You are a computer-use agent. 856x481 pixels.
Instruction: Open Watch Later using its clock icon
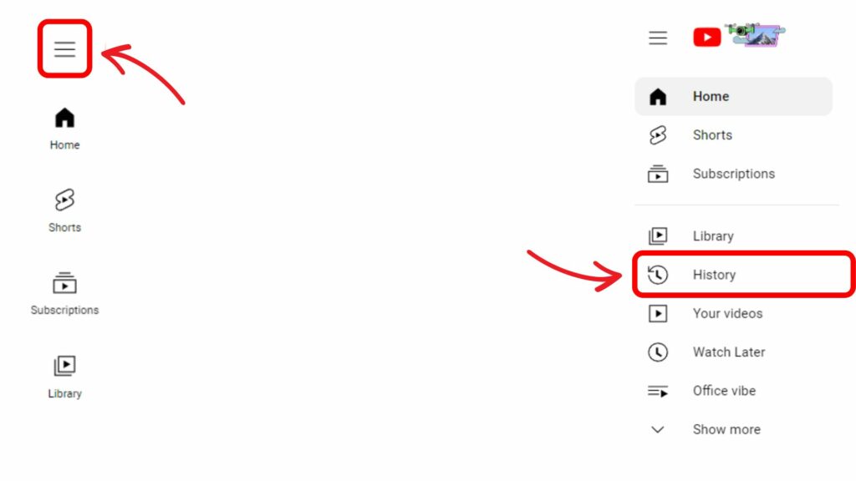click(658, 352)
